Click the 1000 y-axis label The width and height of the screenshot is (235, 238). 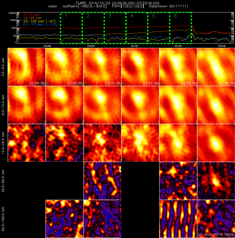click(13, 20)
